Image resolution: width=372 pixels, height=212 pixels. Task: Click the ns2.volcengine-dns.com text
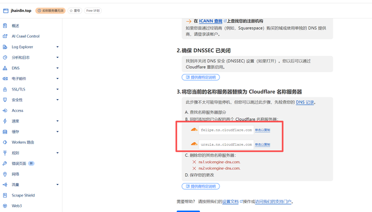click(220, 168)
